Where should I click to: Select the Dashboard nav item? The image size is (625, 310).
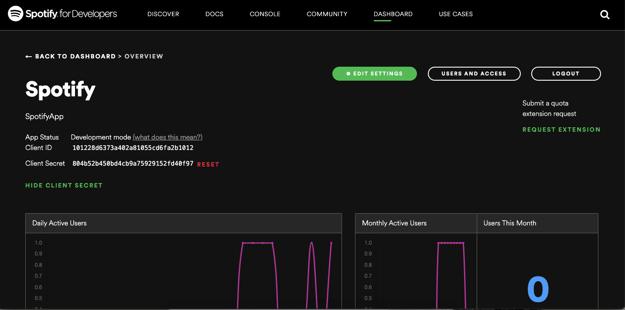tap(393, 14)
